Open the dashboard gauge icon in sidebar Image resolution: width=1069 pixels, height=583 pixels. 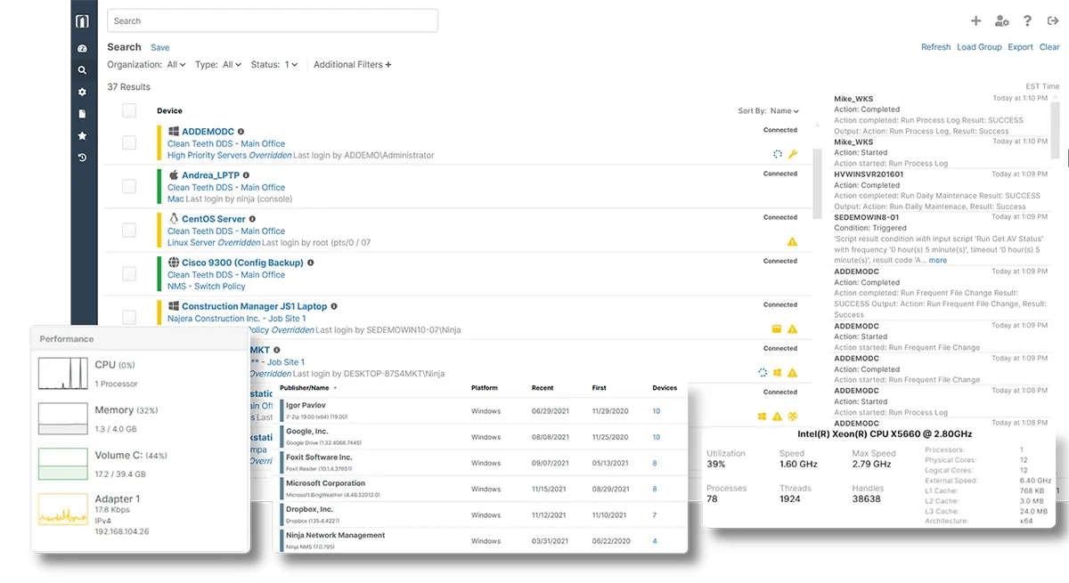click(83, 49)
